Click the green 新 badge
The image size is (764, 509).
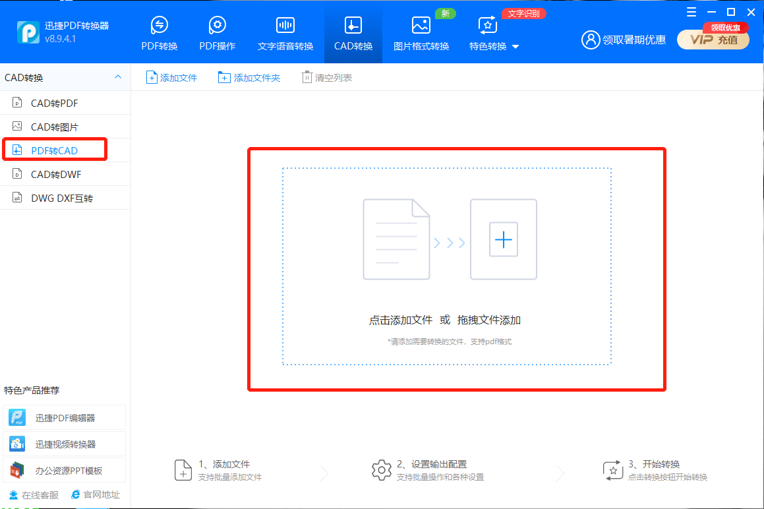click(x=446, y=14)
